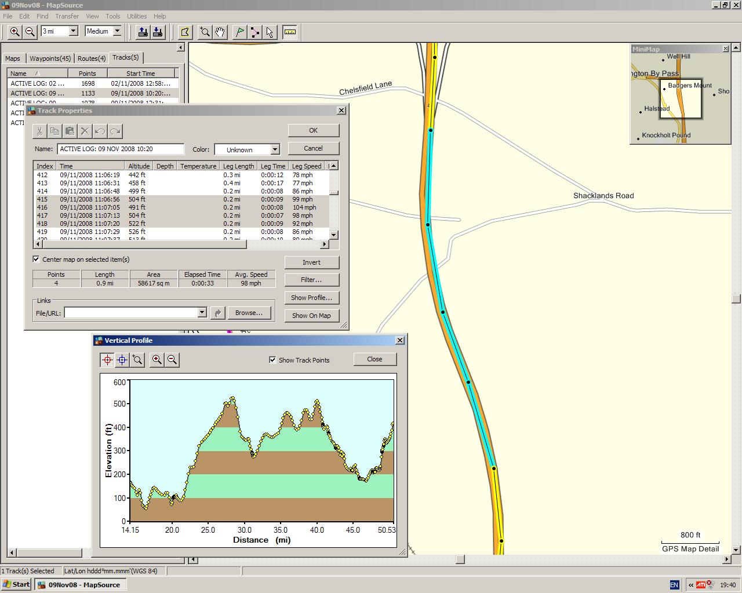Click Paste icon in Track Properties

tap(70, 131)
